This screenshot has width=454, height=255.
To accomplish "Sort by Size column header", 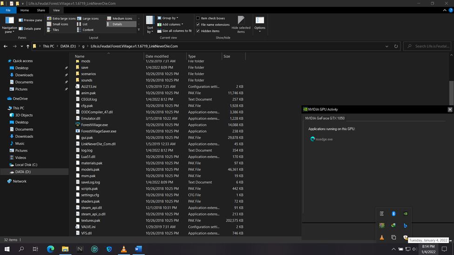I will pos(233,56).
